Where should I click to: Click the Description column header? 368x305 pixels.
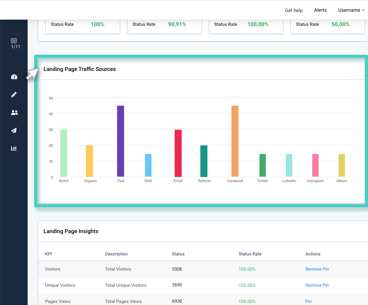(x=116, y=254)
